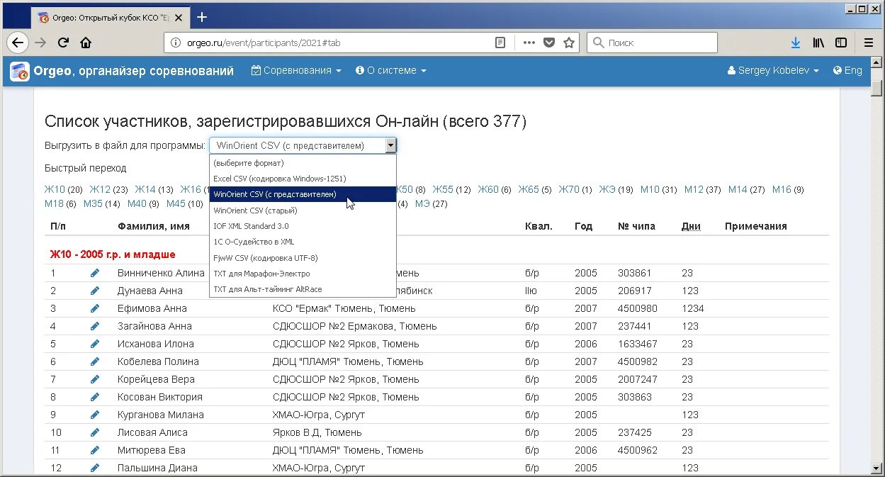The width and height of the screenshot is (885, 477).
Task: Choose WinOrient CSV (с представителем) option
Action: click(x=303, y=194)
